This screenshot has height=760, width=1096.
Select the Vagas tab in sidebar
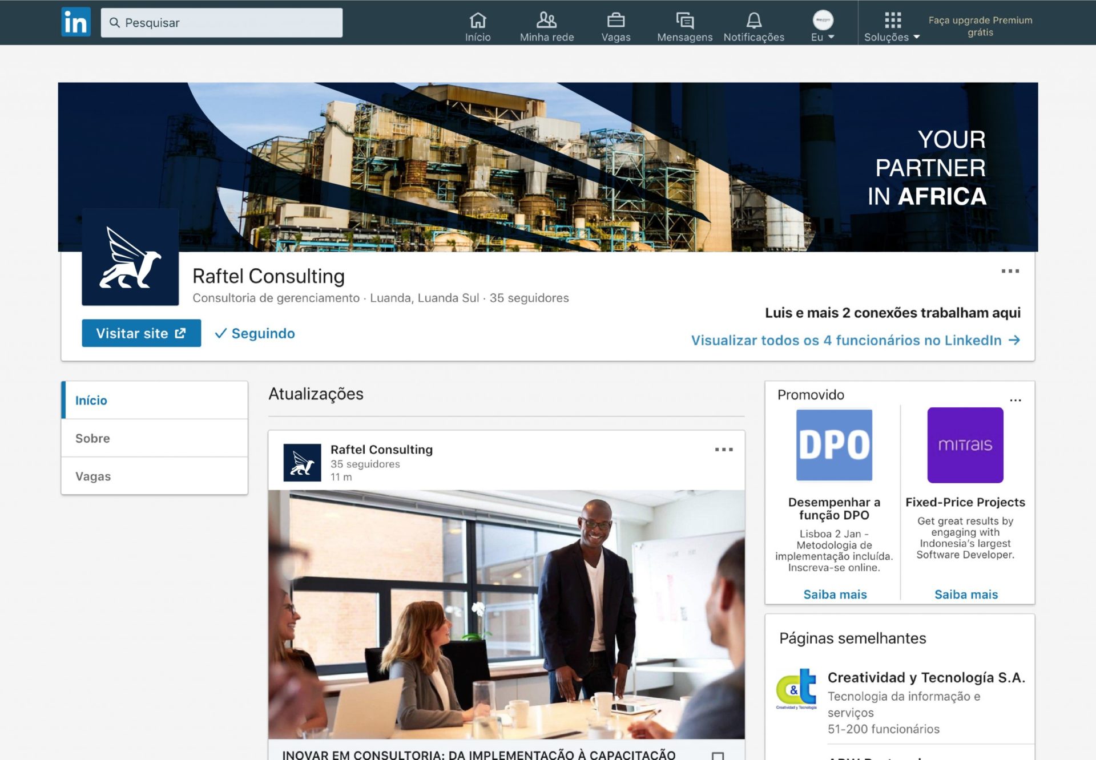tap(154, 476)
